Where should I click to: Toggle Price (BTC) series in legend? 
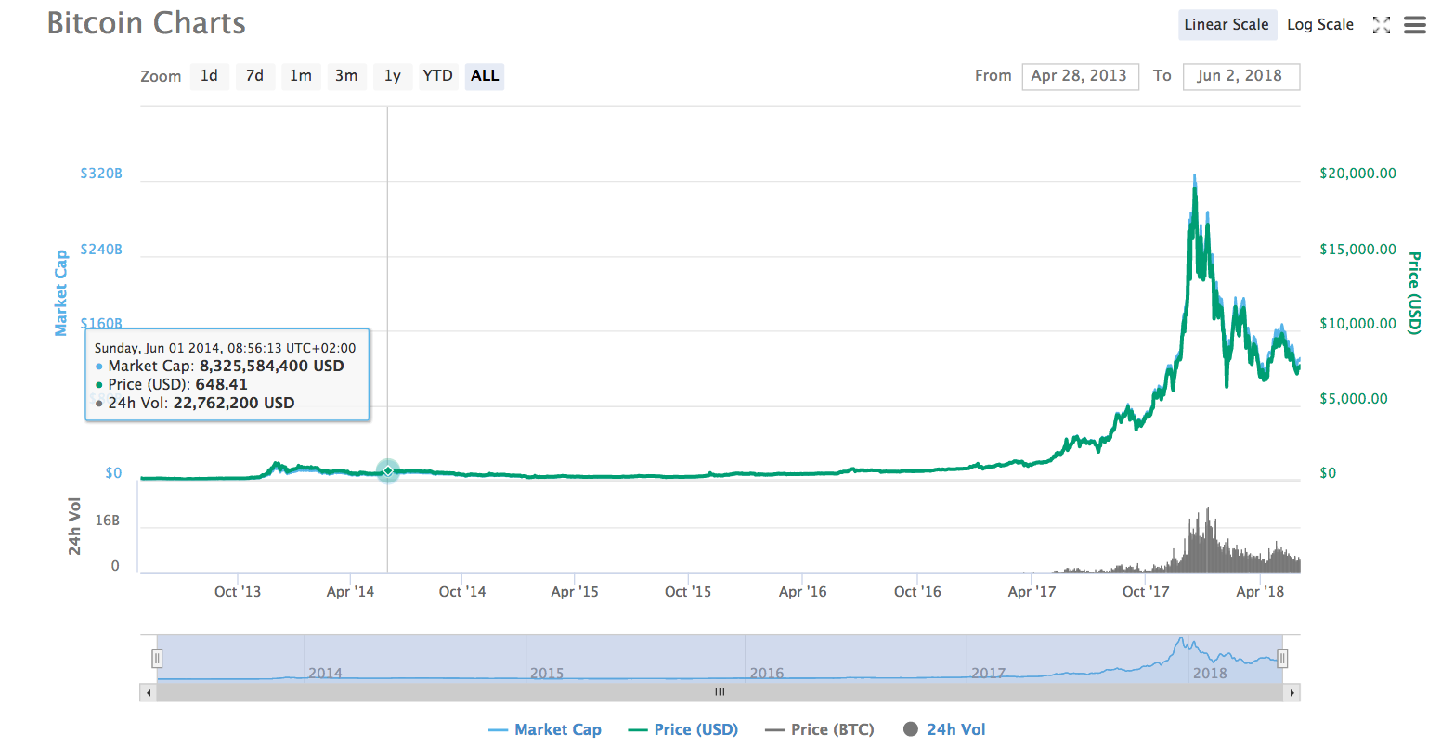(820, 729)
